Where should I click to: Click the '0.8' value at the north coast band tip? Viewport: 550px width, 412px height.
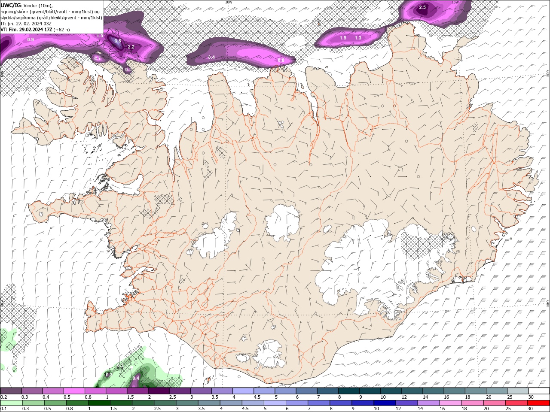click(x=281, y=60)
